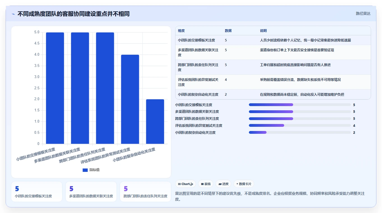Select the 表格 tag
The image size is (382, 213).
(x=206, y=184)
